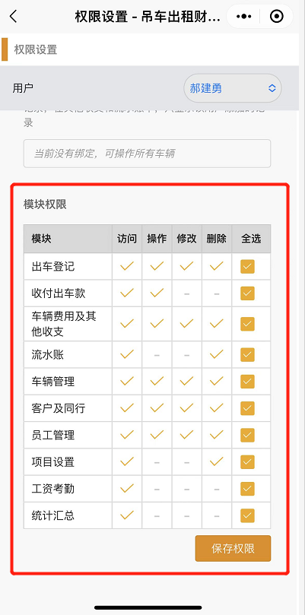Enable 操作 dash cell for 工资考勤

pyautogui.click(x=157, y=489)
